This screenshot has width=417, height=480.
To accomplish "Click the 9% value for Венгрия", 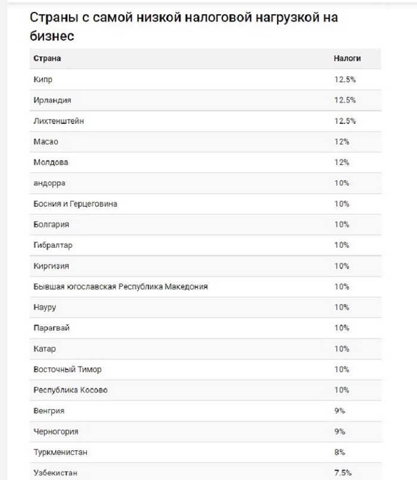I will (x=340, y=411).
